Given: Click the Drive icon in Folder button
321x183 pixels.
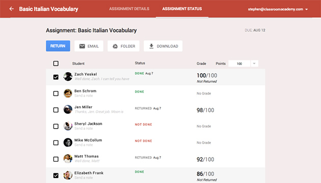Looking at the screenshot, I should tap(115, 46).
